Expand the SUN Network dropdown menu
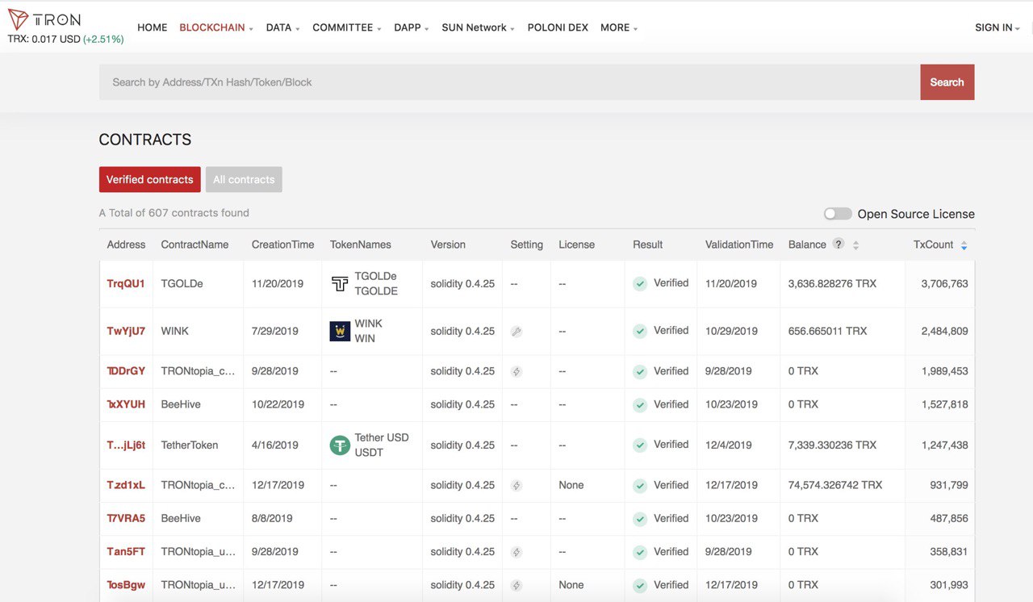Screen dimensions: 1033x602 pyautogui.click(x=478, y=27)
